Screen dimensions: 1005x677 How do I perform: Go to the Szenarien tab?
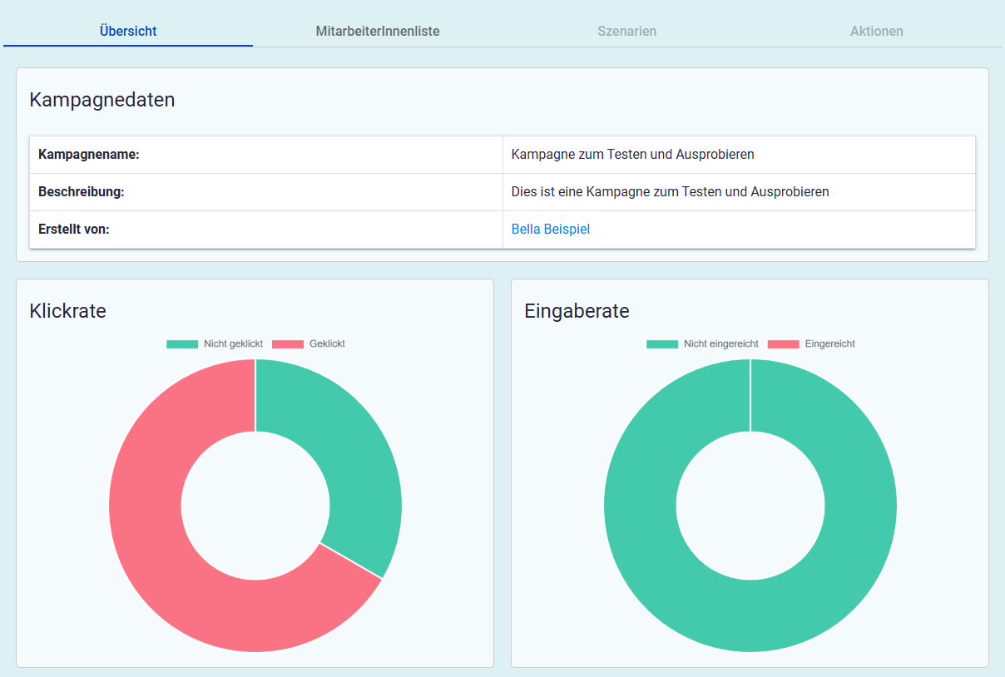point(626,32)
